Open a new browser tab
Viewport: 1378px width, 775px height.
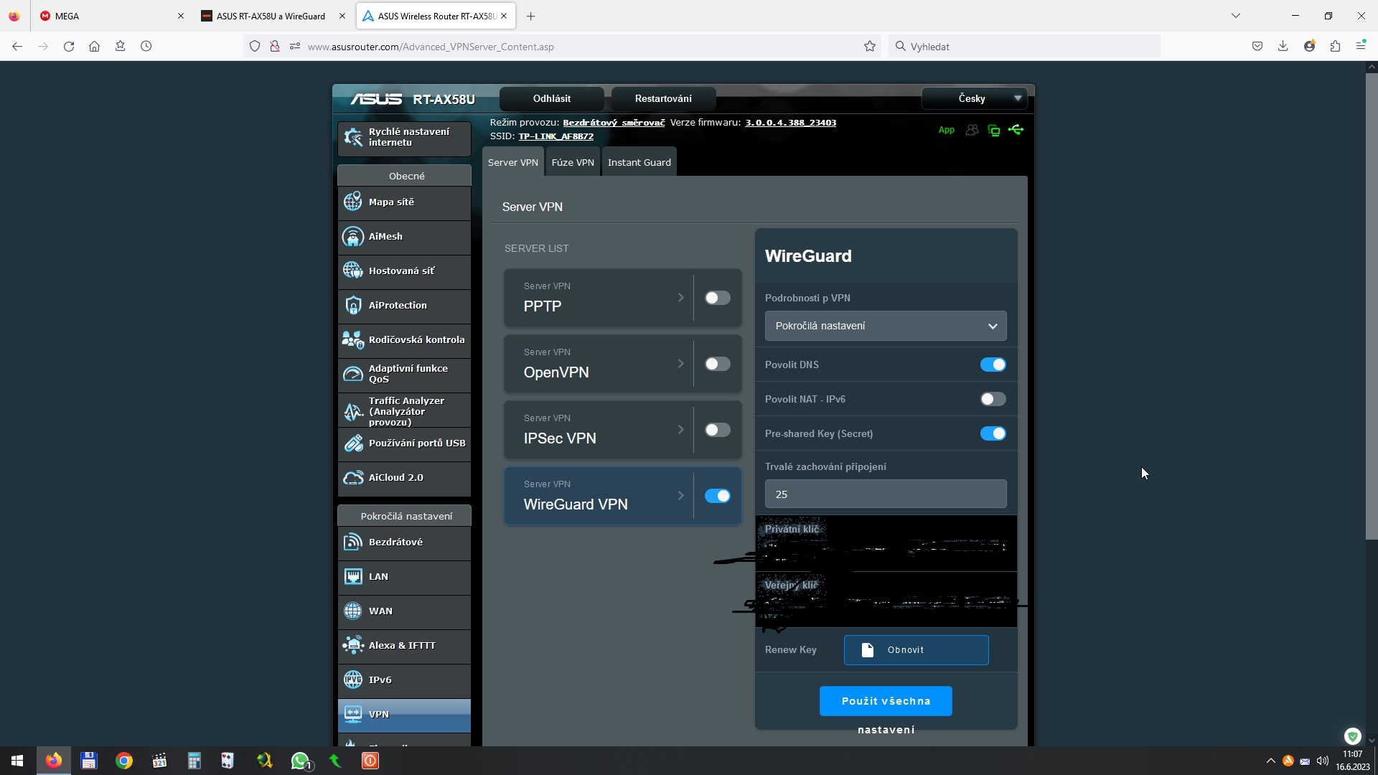tap(530, 16)
